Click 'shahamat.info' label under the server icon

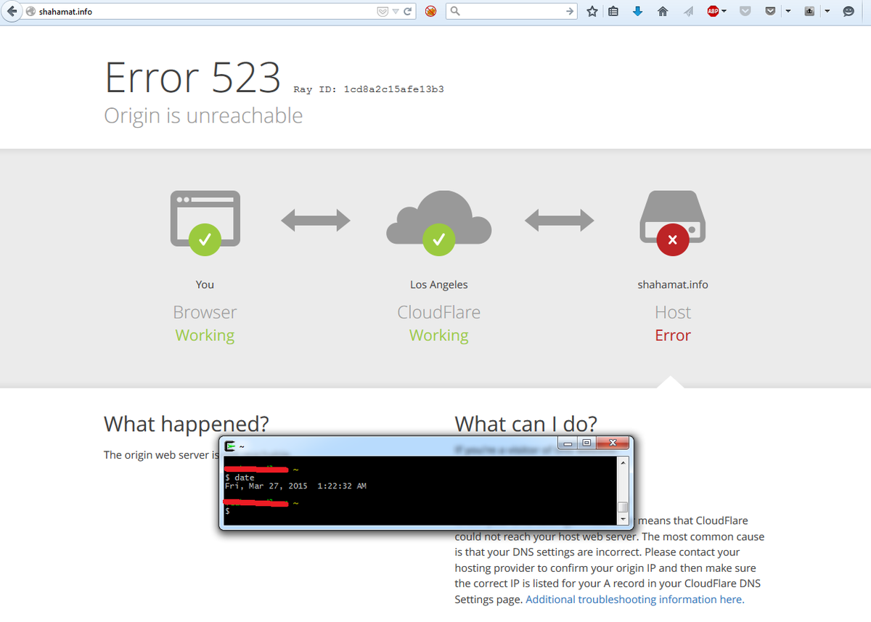point(672,285)
